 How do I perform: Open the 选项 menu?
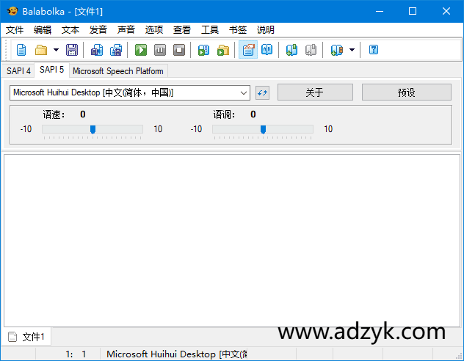pyautogui.click(x=154, y=30)
